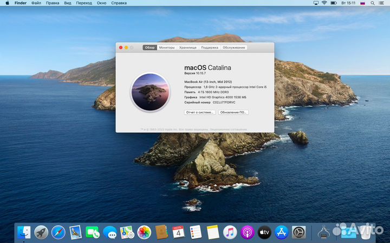Open Safari compass icon in Dock
Image resolution: width=390 pixels, height=243 pixels.
click(x=58, y=232)
